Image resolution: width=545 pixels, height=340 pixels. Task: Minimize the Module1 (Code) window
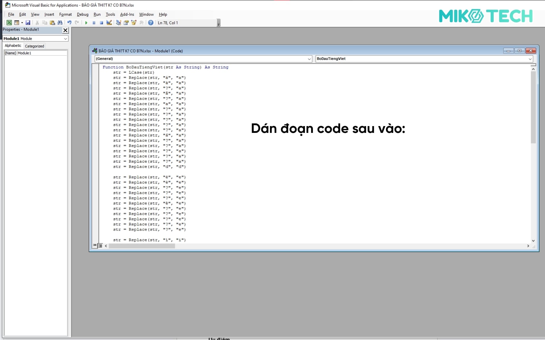click(508, 51)
